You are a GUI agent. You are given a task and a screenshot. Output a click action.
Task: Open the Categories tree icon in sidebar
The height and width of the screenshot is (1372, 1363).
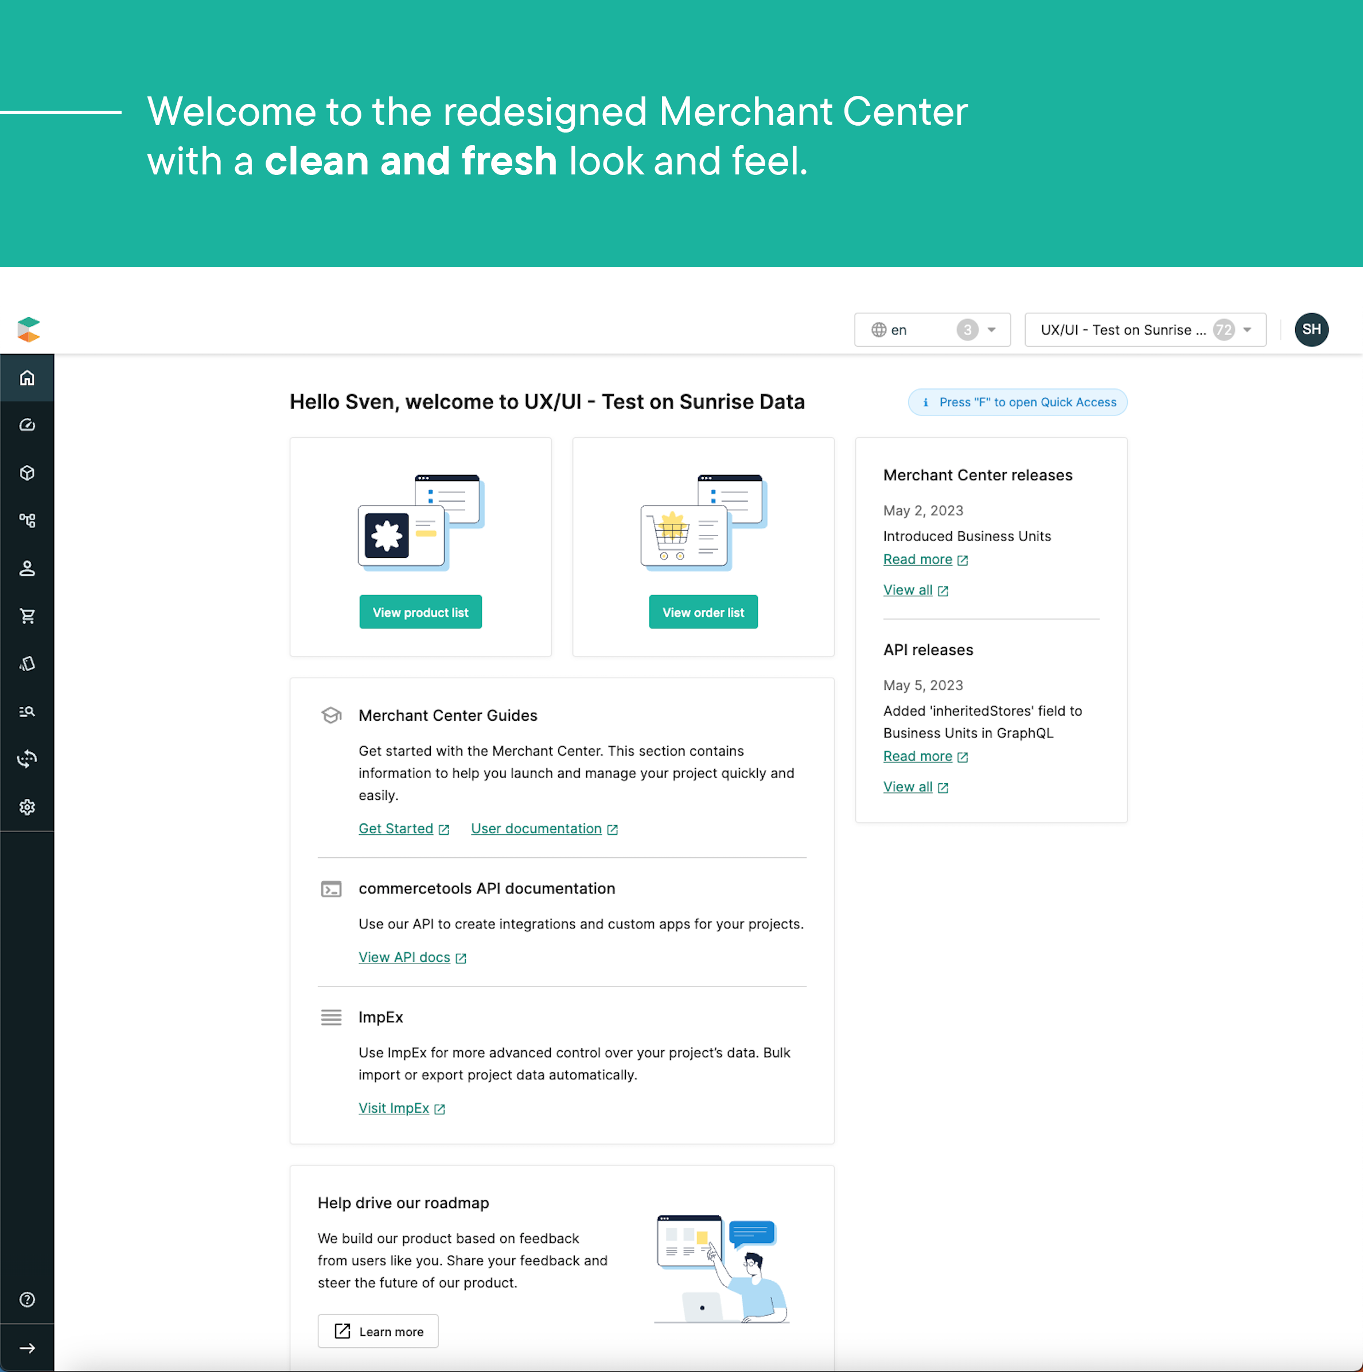tap(27, 520)
